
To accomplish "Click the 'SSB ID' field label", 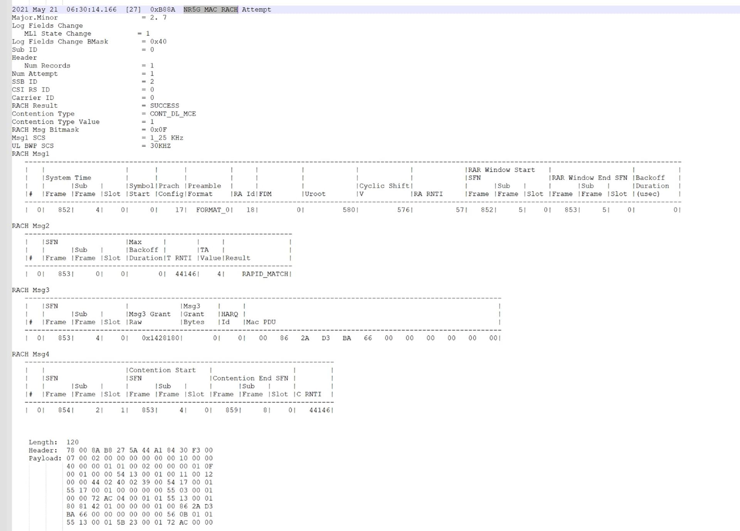I will coord(24,82).
